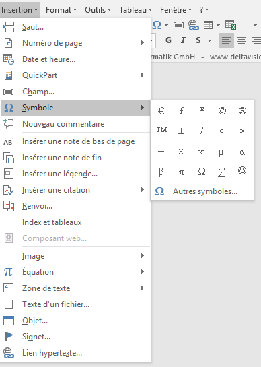Open the Format menu

coord(61,10)
